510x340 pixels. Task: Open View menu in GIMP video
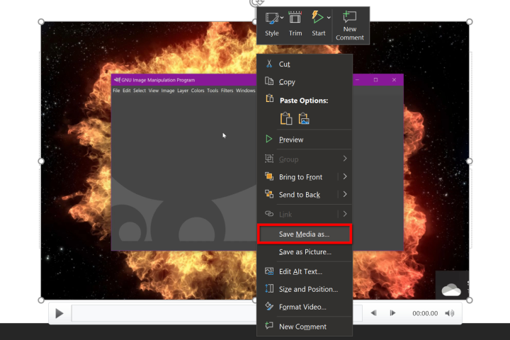pos(154,91)
